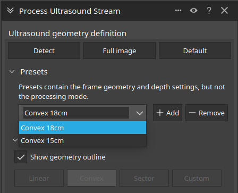Click the Full image button
Screen dimensions: 238x193
[x=120, y=51]
